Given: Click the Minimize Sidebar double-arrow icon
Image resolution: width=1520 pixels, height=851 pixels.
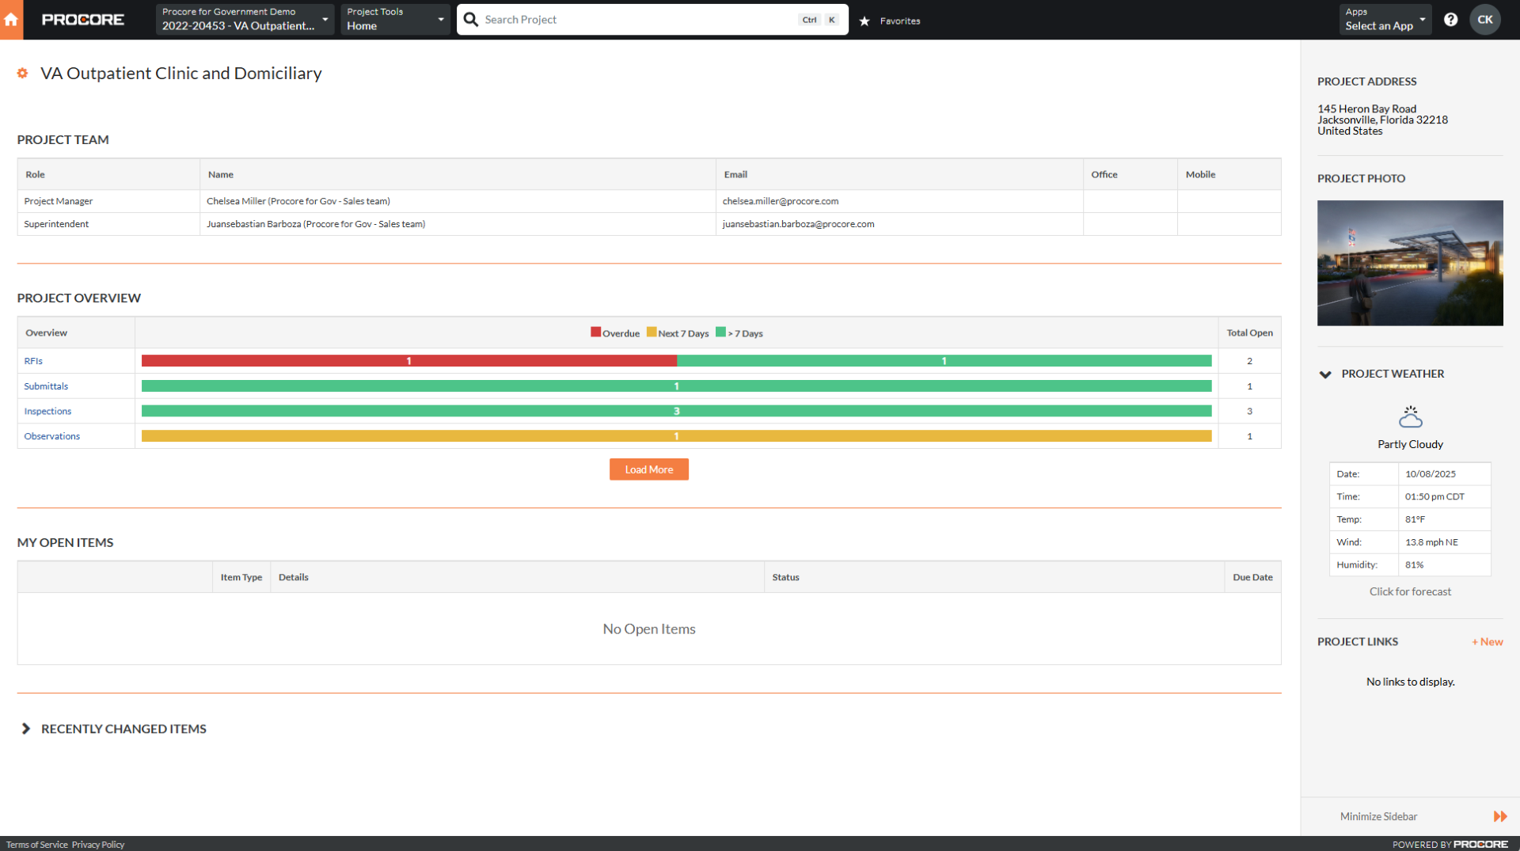Looking at the screenshot, I should coord(1502,816).
